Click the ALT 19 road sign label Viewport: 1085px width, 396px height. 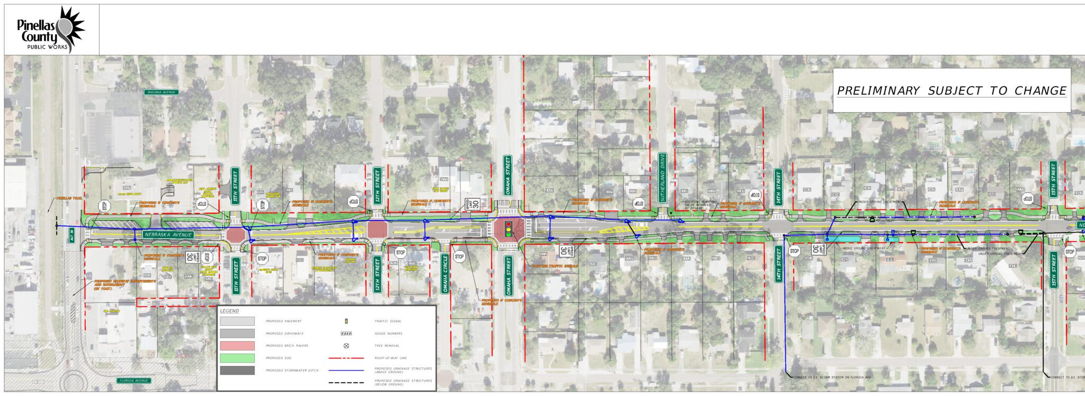point(73,235)
